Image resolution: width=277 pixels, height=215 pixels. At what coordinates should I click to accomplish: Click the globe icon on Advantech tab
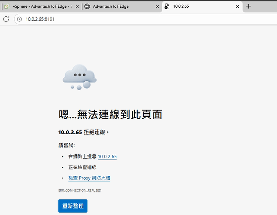coord(87,6)
